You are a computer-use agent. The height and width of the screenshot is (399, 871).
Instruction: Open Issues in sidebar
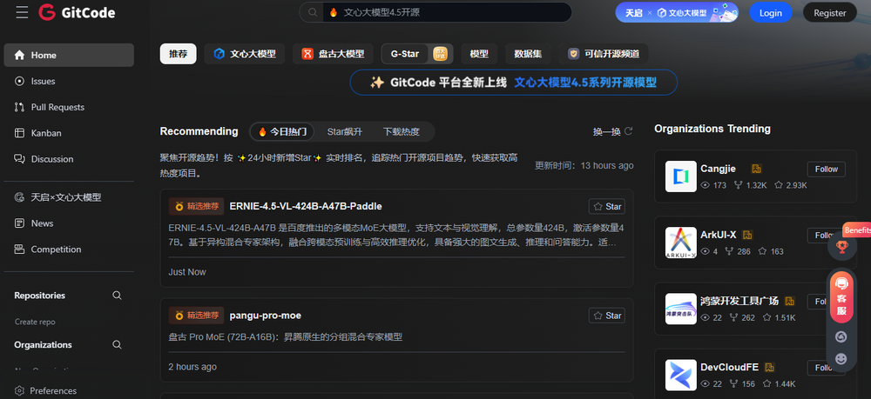coord(69,81)
